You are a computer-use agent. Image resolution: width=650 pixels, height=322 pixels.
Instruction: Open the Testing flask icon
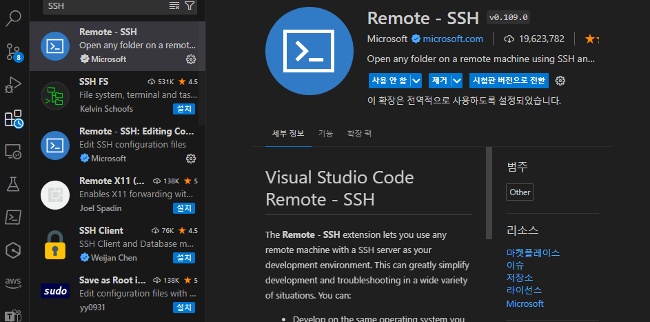(13, 184)
